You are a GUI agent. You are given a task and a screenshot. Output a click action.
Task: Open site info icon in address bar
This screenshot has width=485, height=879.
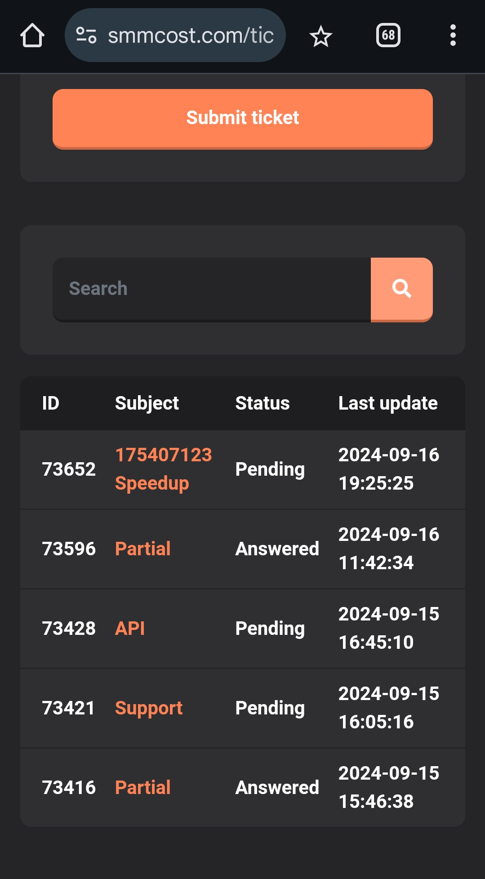pos(86,35)
